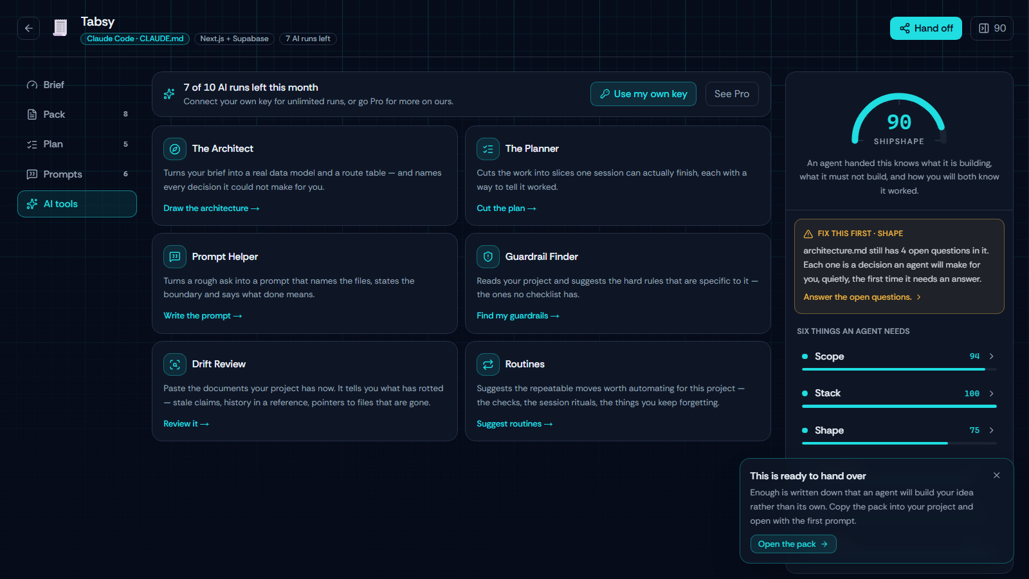Screen dimensions: 1029x579
Task: Click the Tabsy document icon
Action: pos(60,28)
